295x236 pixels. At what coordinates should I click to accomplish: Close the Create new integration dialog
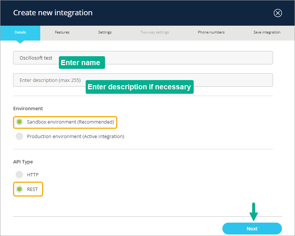[278, 13]
